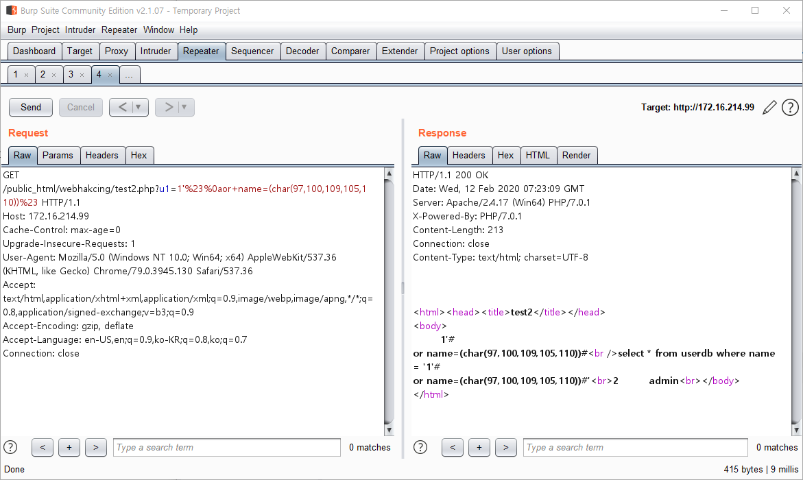Screen dimensions: 803x480
Task: Click the Cancel button
Action: click(81, 107)
